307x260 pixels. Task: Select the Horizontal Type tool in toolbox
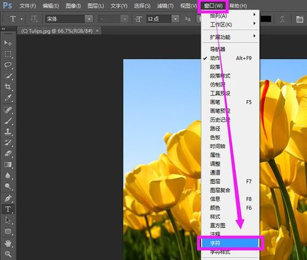point(8,209)
